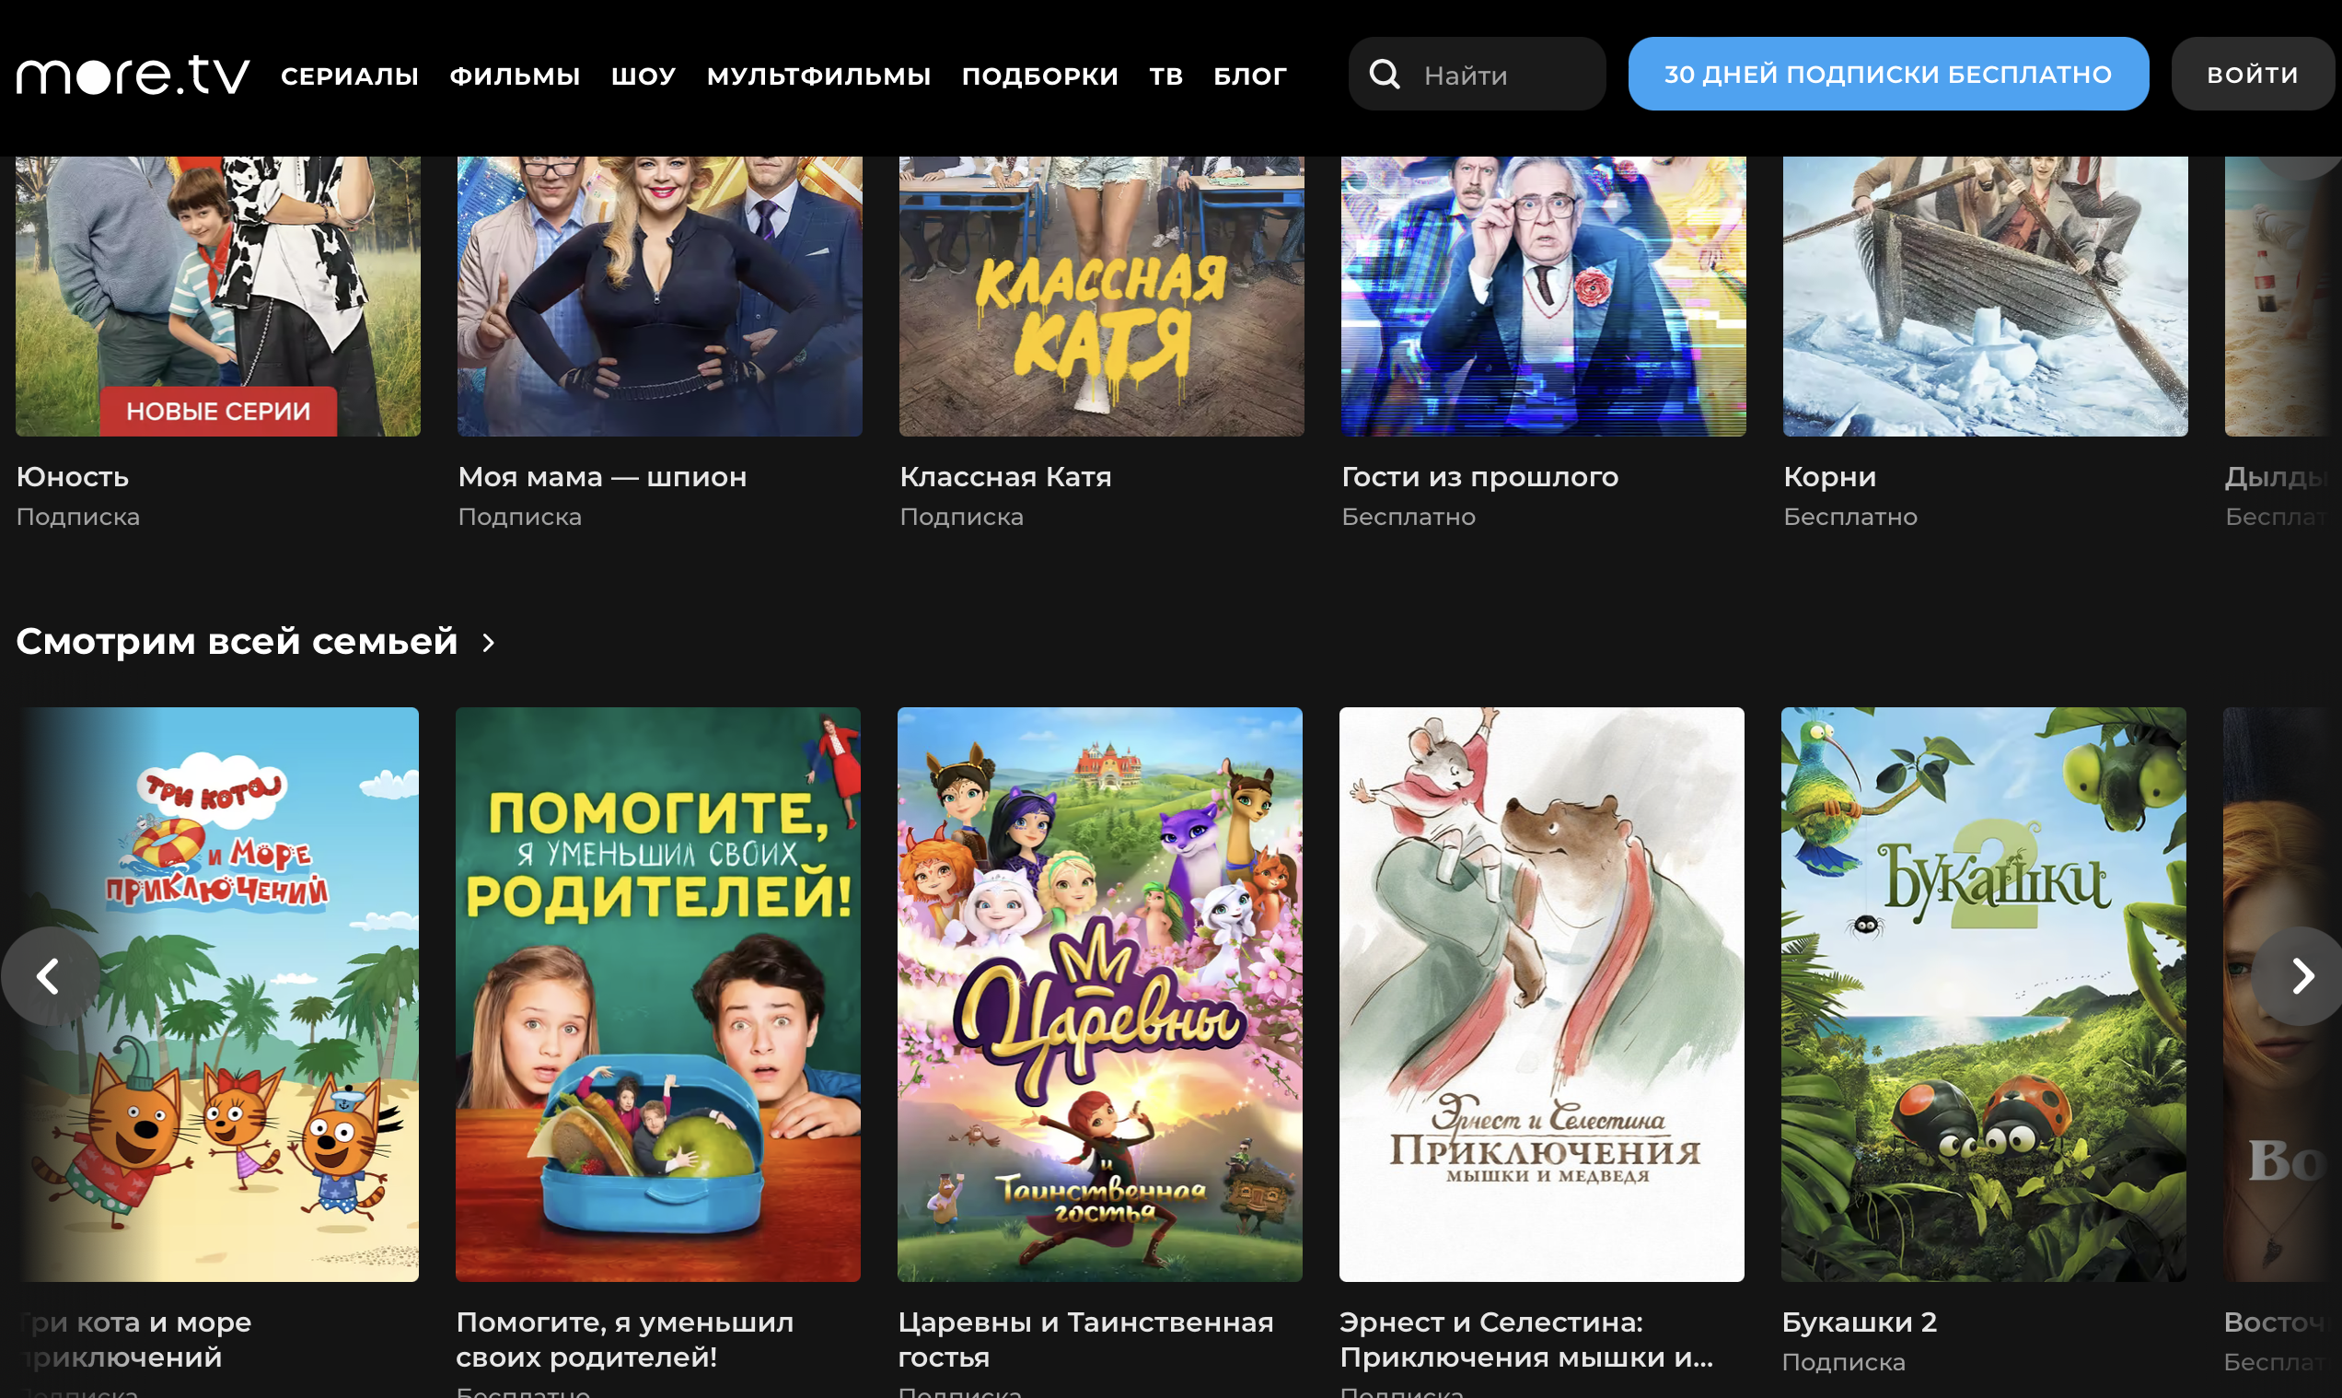Click Бесплатно label under Гости из прошлого
The height and width of the screenshot is (1398, 2342).
click(x=1408, y=517)
